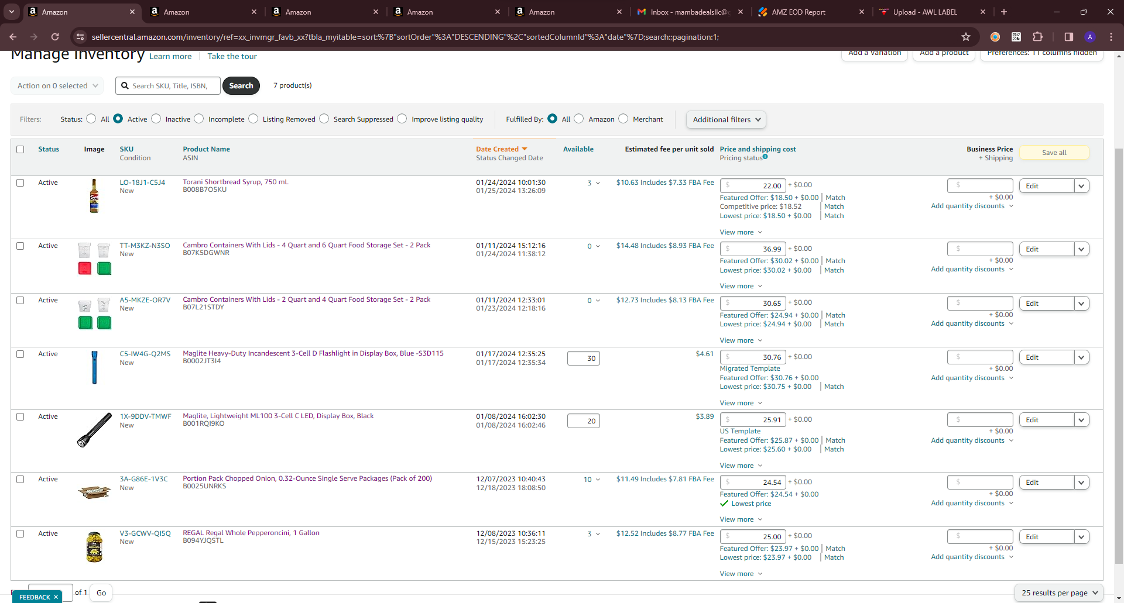
Task: Select the Search Suppressed filter
Action: point(324,119)
